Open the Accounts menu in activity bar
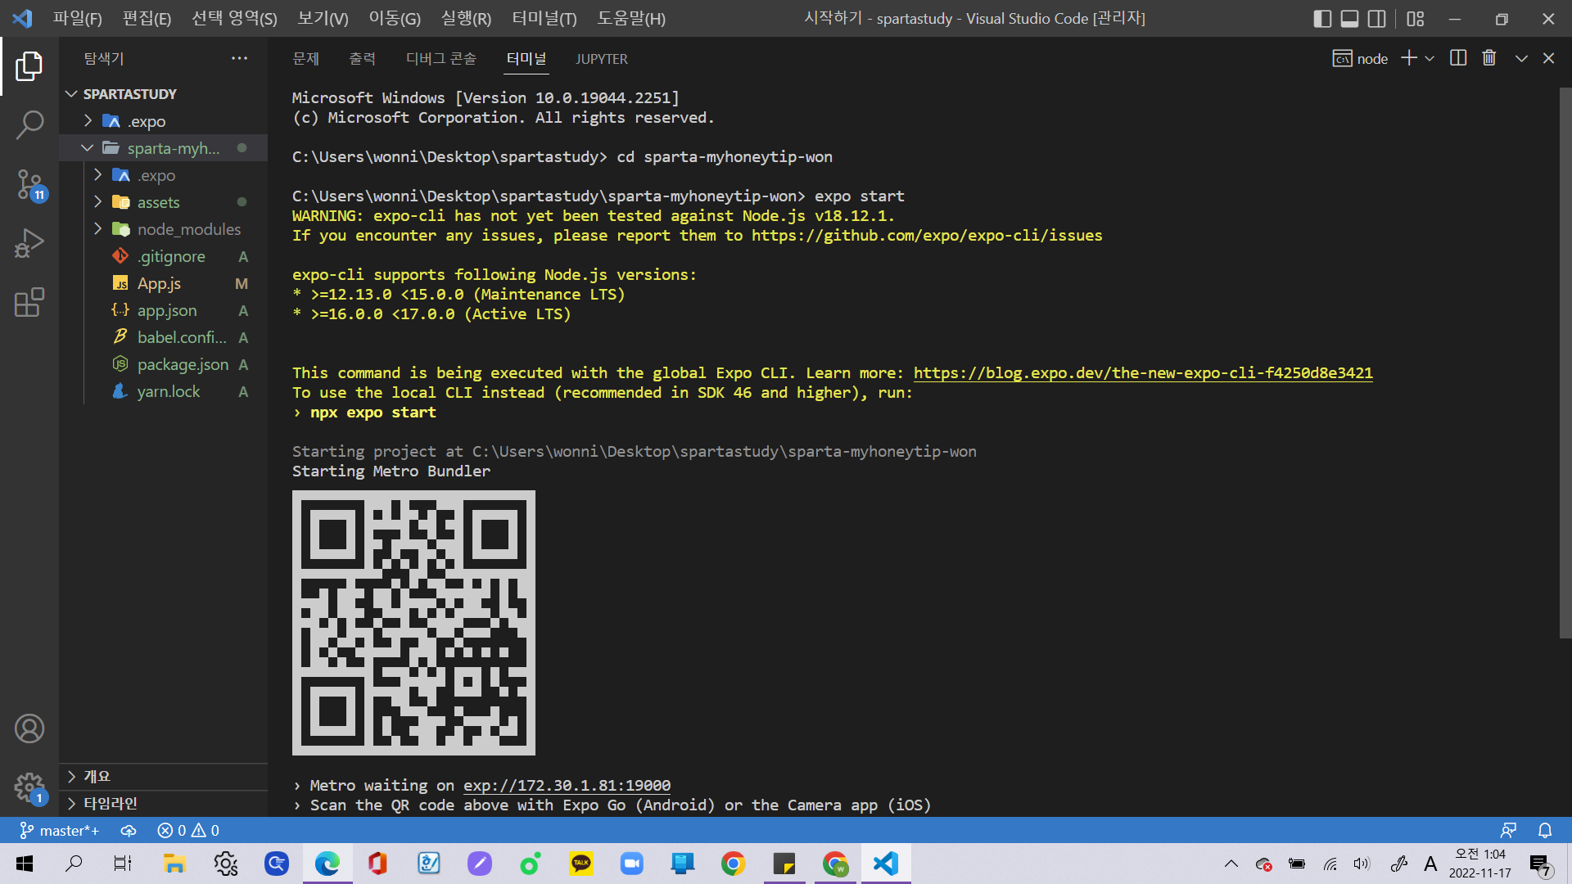Image resolution: width=1572 pixels, height=884 pixels. coord(29,728)
